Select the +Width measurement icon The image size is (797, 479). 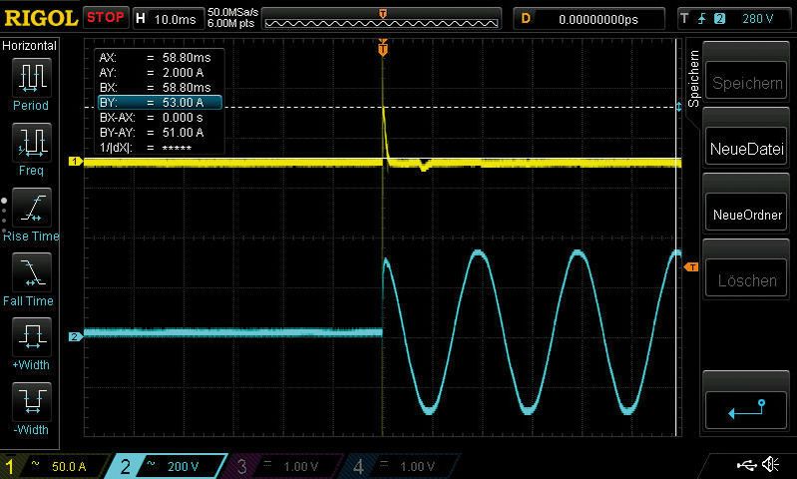(x=30, y=340)
